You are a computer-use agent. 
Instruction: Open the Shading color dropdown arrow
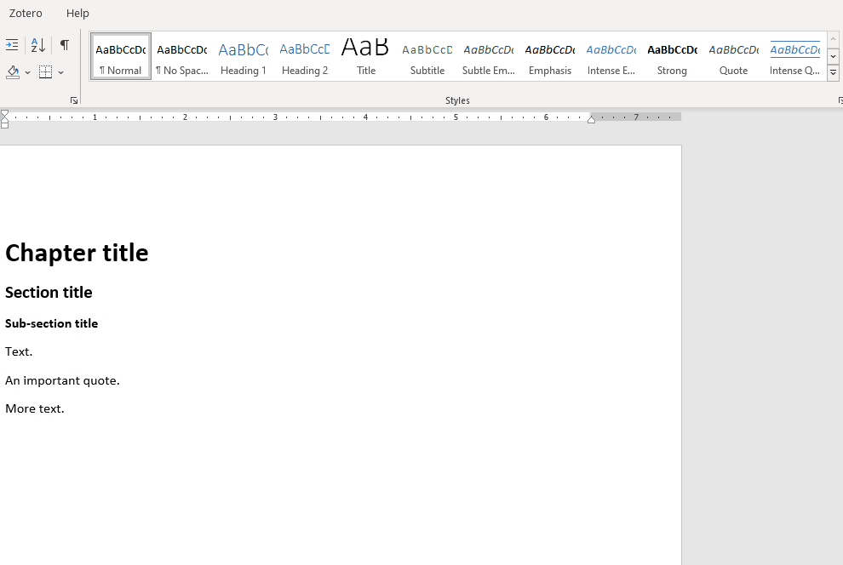(x=27, y=72)
